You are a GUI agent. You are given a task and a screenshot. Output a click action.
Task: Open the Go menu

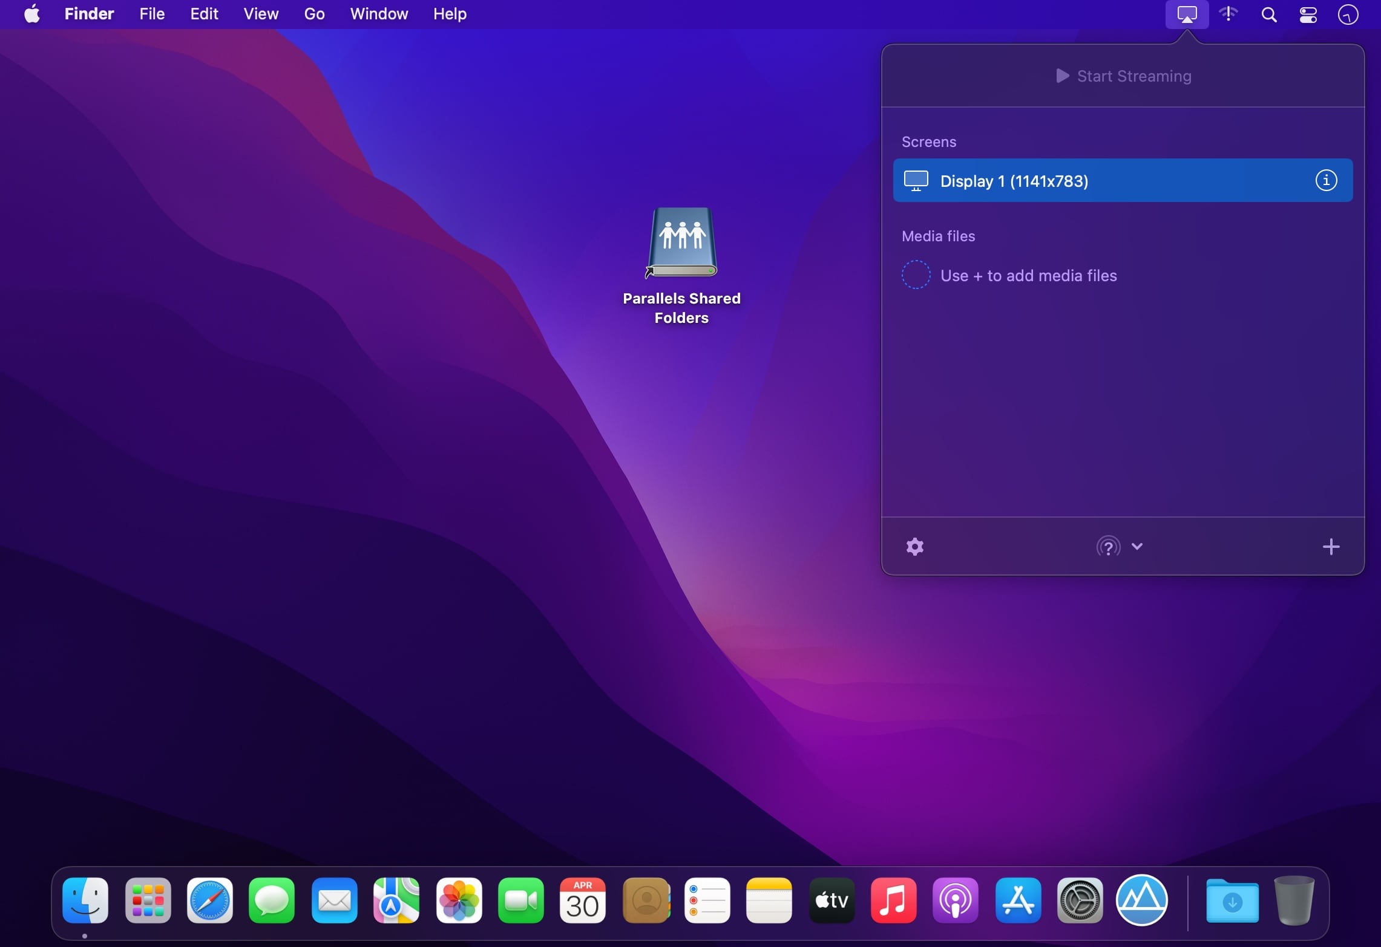pyautogui.click(x=314, y=14)
